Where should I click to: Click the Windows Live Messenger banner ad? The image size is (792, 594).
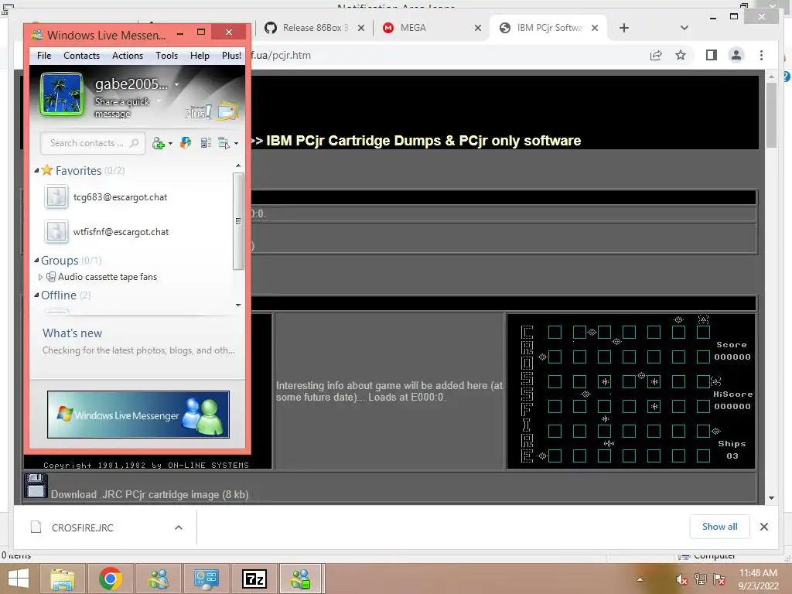138,415
